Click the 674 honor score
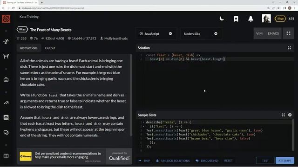Viewport: 298px width, 167px height. (x=291, y=19)
